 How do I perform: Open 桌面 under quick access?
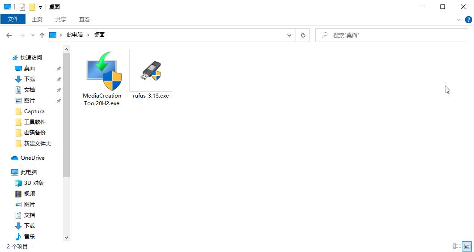coord(30,68)
